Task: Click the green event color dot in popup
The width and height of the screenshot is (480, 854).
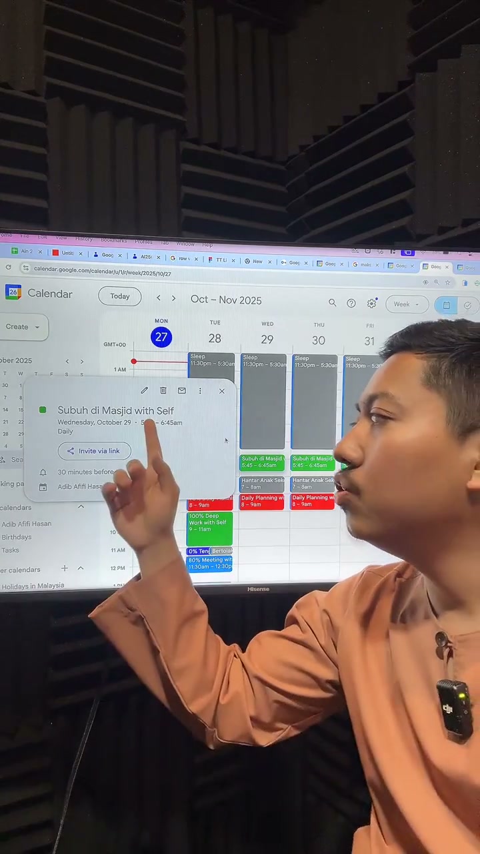Action: pos(43,410)
